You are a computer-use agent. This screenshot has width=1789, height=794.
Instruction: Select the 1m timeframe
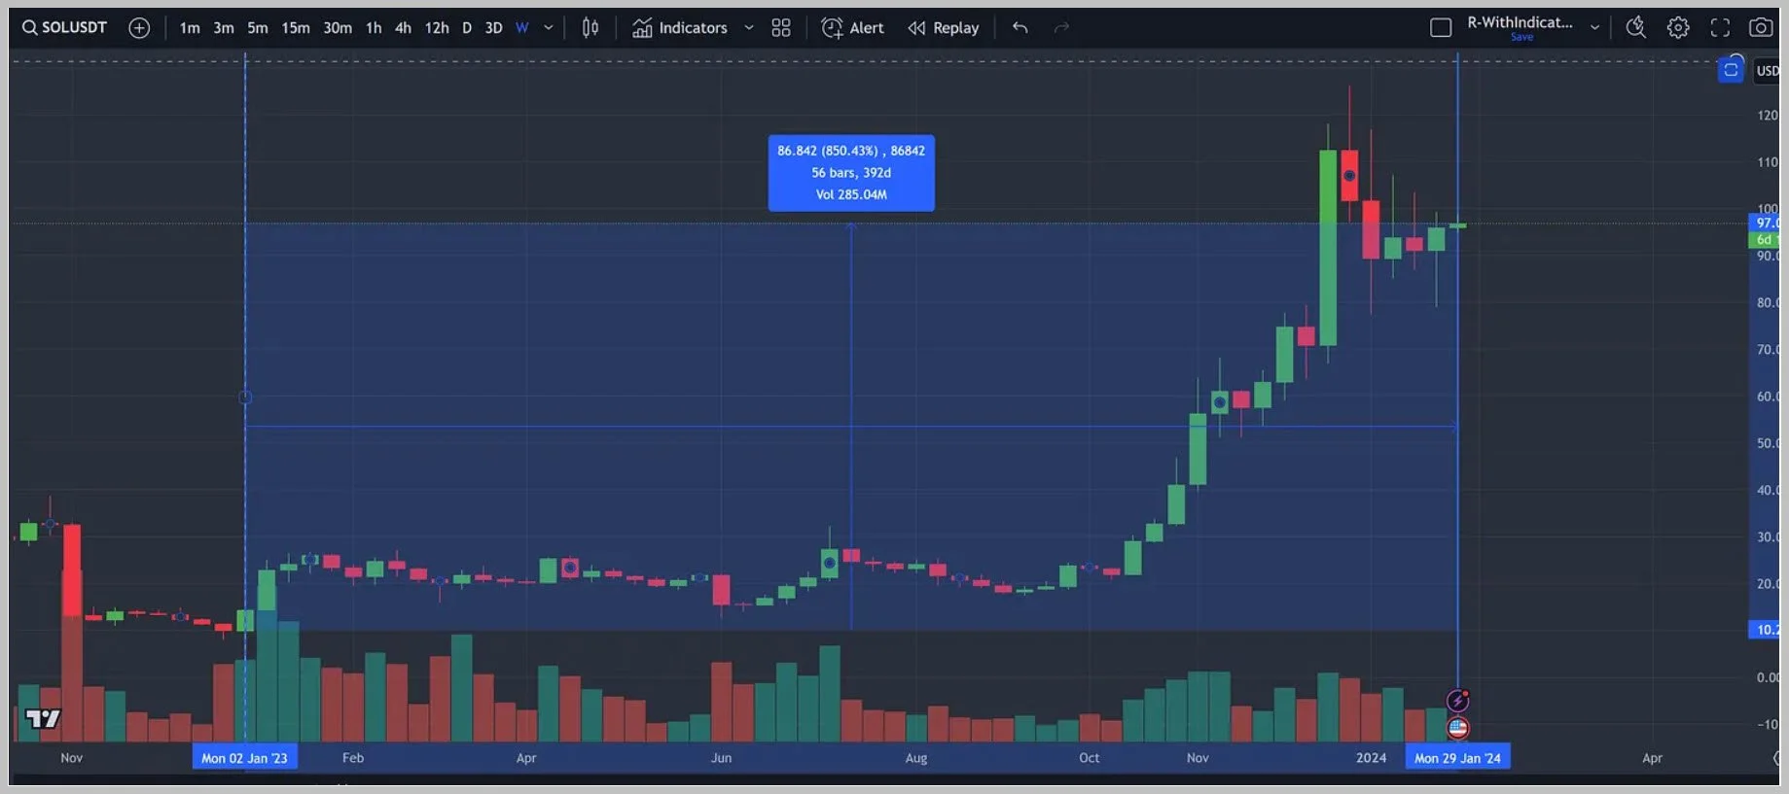[x=190, y=28]
